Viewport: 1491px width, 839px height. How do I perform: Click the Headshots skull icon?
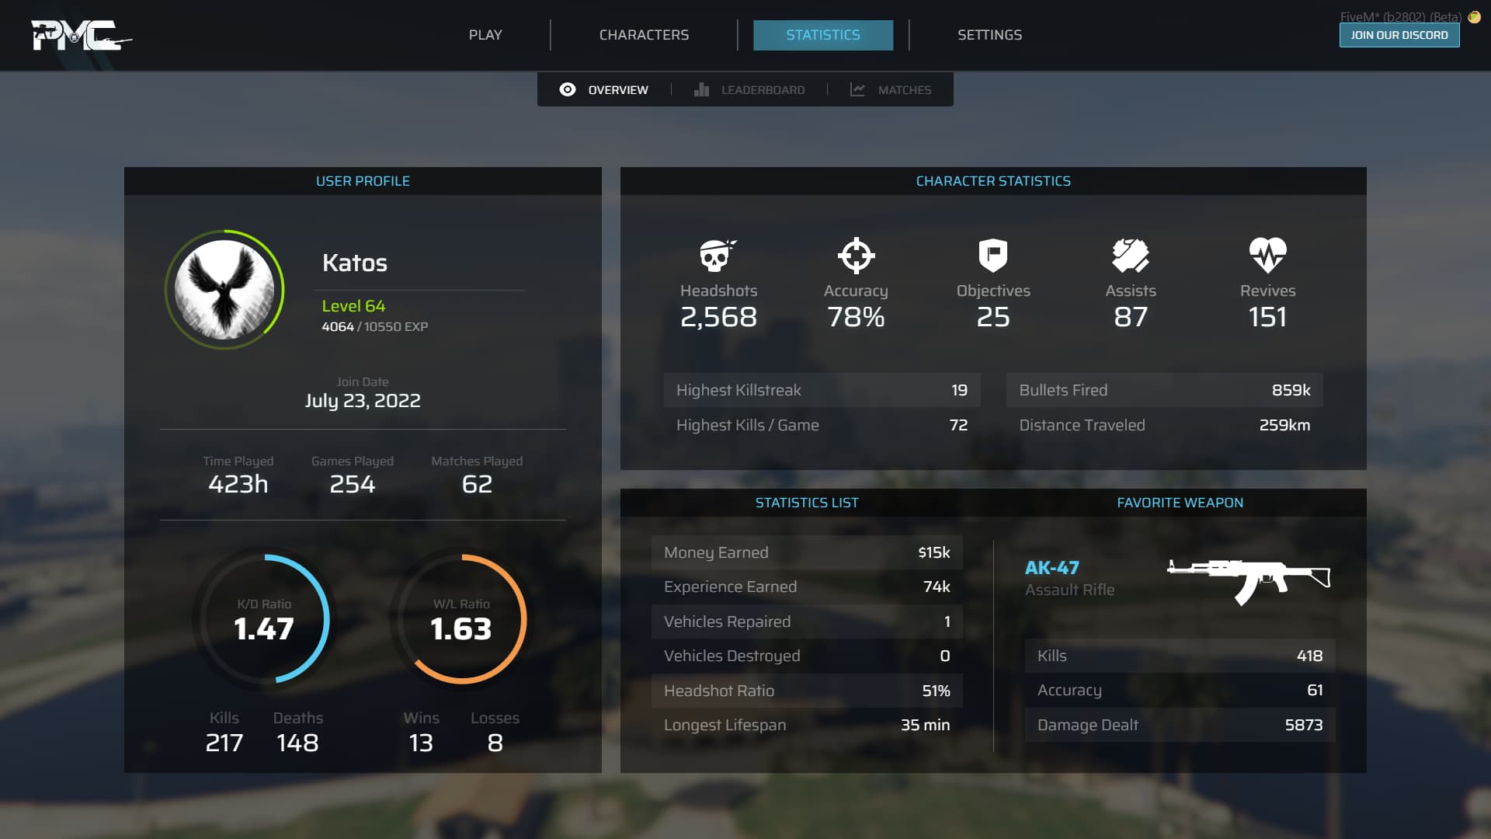click(x=718, y=255)
